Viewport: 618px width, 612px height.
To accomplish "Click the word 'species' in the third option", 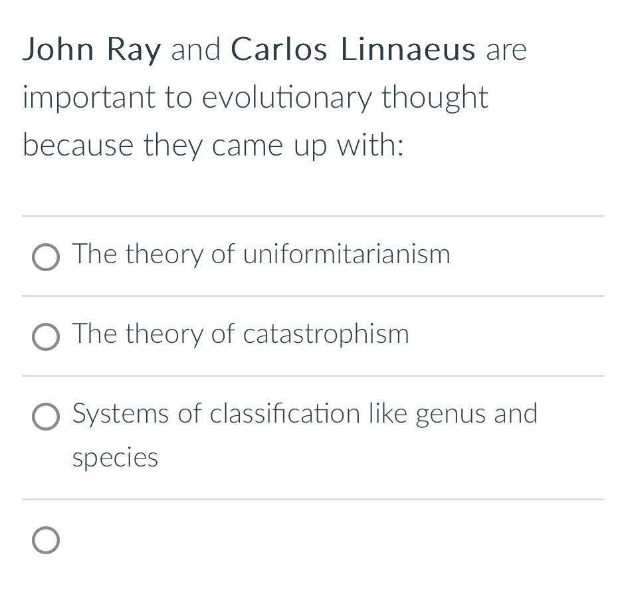I will click(115, 457).
